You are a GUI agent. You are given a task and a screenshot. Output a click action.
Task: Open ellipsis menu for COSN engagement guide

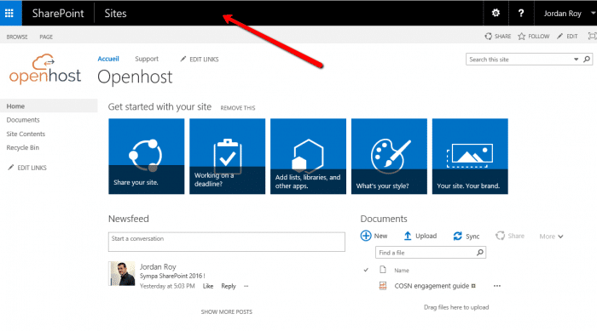pyautogui.click(x=497, y=286)
